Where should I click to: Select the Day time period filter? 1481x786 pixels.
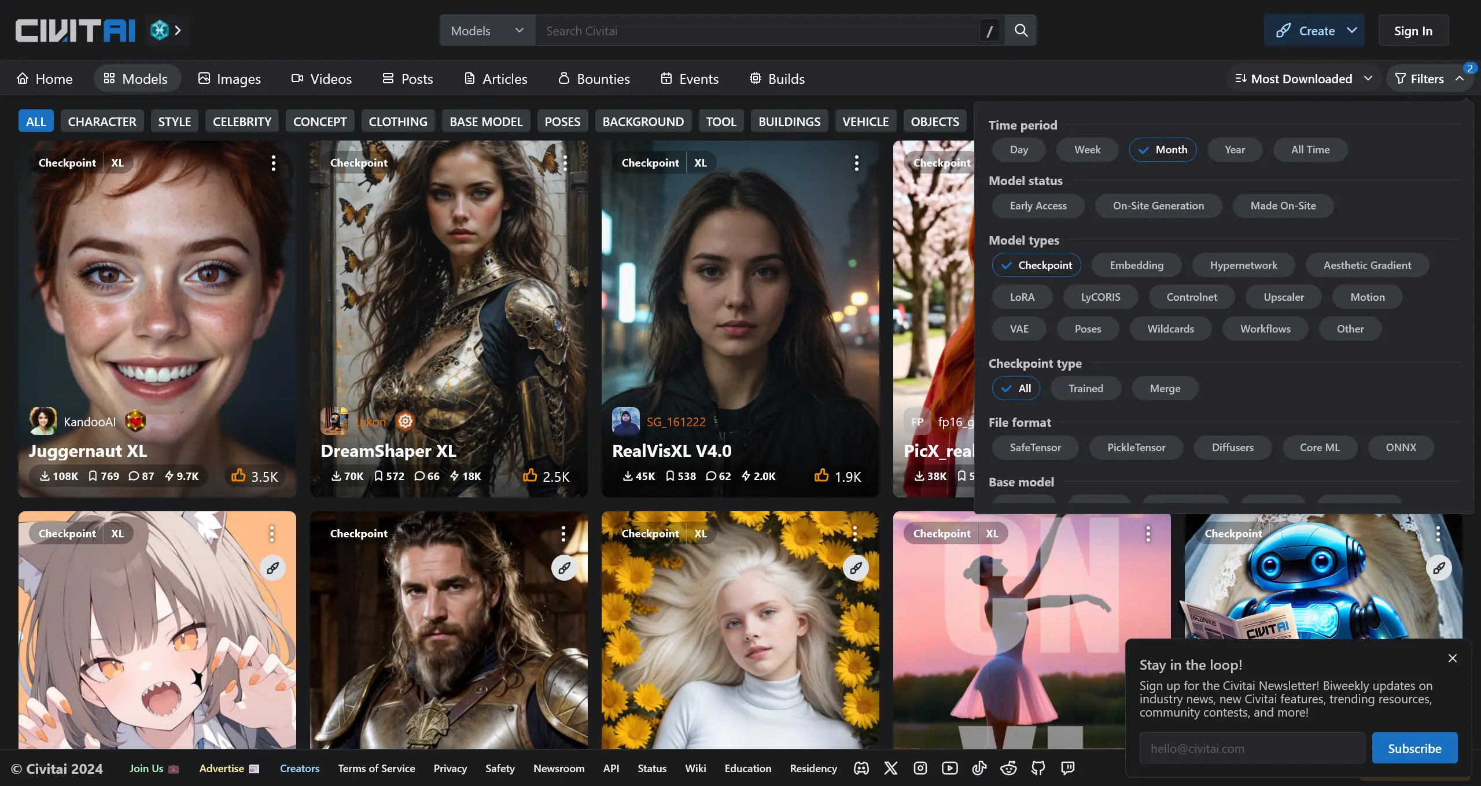1019,150
